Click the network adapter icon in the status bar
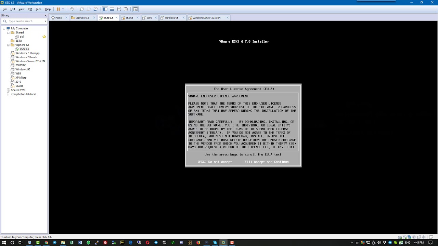The height and width of the screenshot is (246, 438). 409,237
